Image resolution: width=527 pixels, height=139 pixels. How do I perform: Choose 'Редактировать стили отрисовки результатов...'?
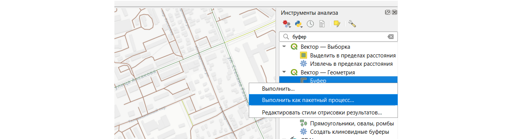(323, 112)
